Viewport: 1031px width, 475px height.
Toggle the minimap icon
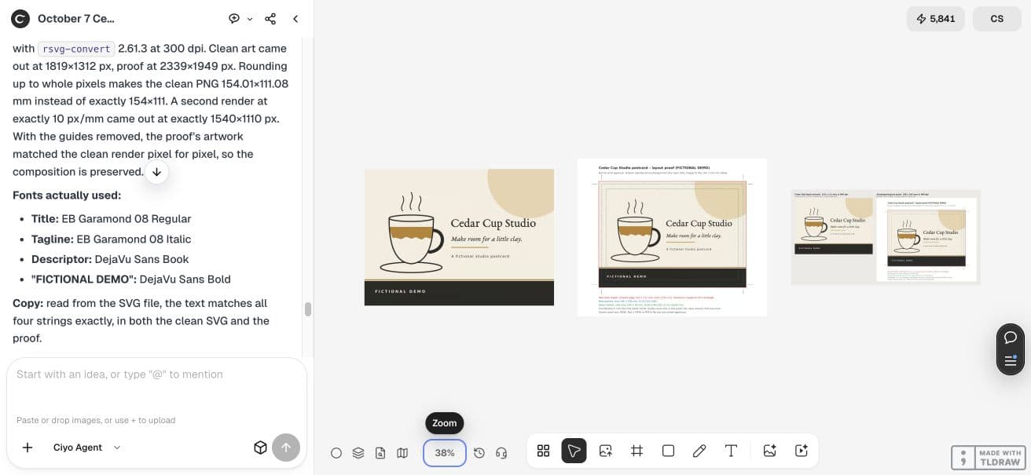pos(402,453)
